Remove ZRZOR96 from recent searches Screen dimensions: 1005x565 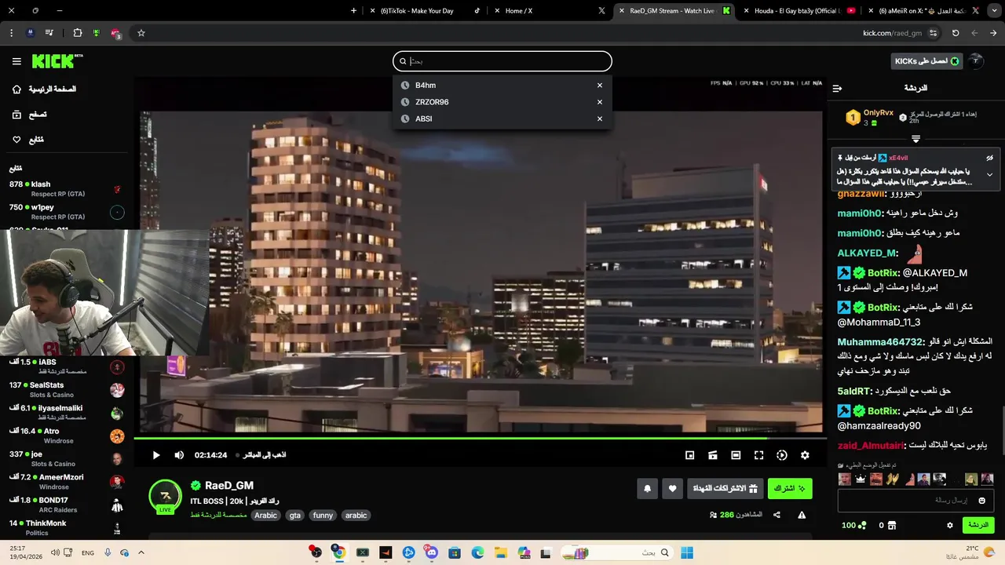[x=600, y=102]
